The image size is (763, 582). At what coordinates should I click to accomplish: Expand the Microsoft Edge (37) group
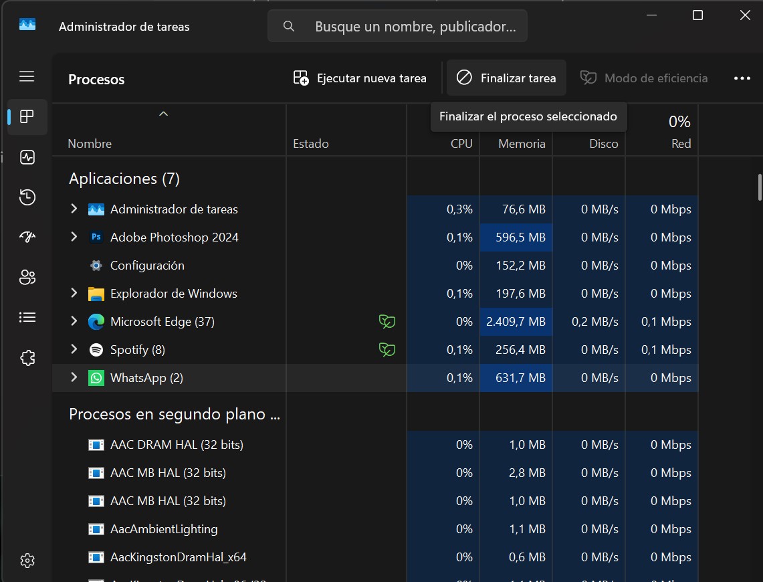(74, 321)
